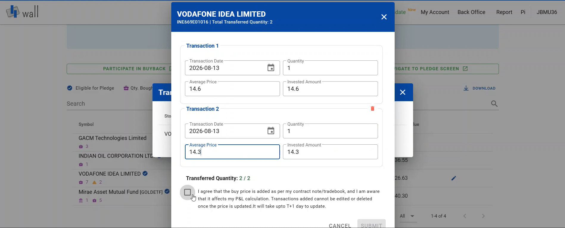Download the holdings list
The width and height of the screenshot is (565, 228).
pos(480,88)
